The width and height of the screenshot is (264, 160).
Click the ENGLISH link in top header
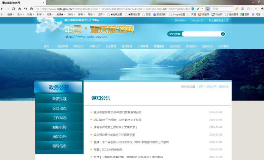click(x=180, y=20)
